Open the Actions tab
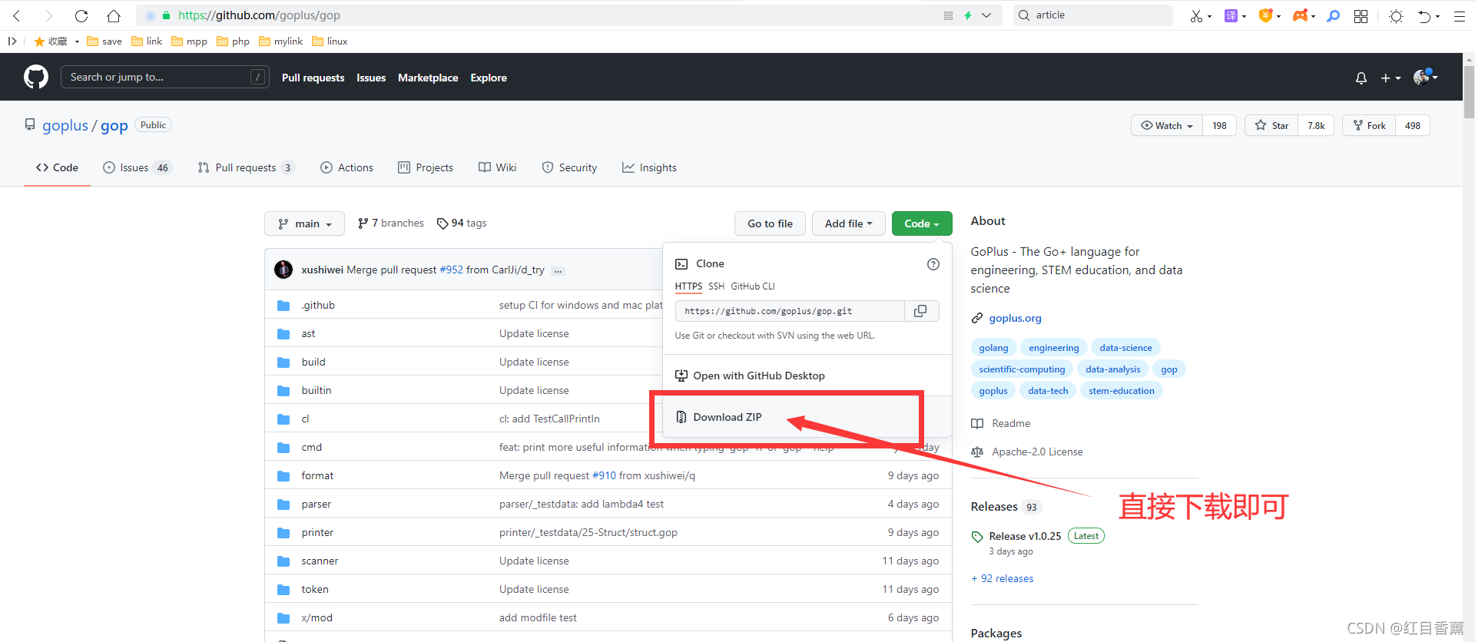This screenshot has height=642, width=1475. (346, 167)
